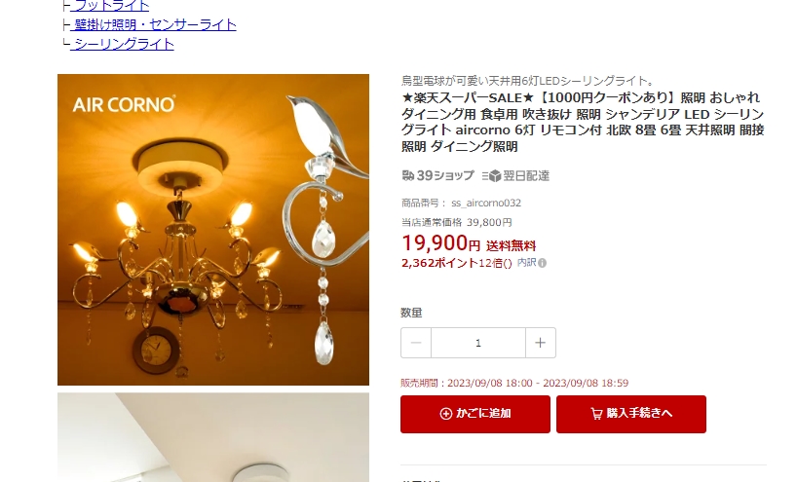The height and width of the screenshot is (482, 797).
Task: Click the 2,362ポイント12倍 points text
Action: 456,263
